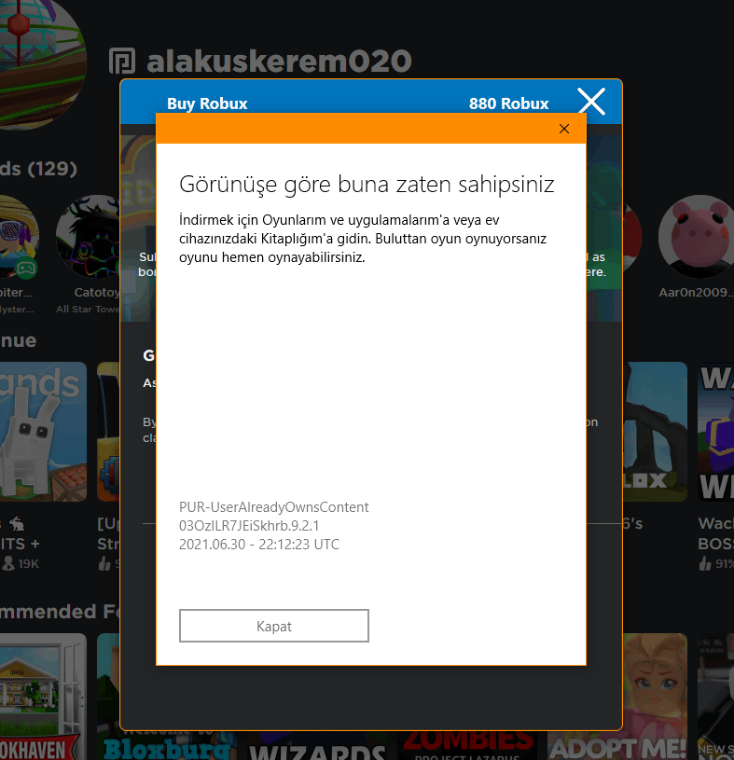Open friend Aar0n2009 avatar
This screenshot has width=734, height=760.
698,237
